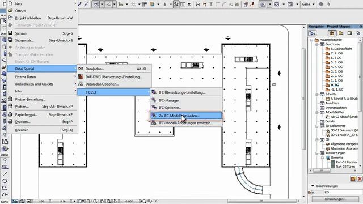
Task: Click the highlighted toolbar toggle left of Gehe
Action: pyautogui.click(x=263, y=4)
